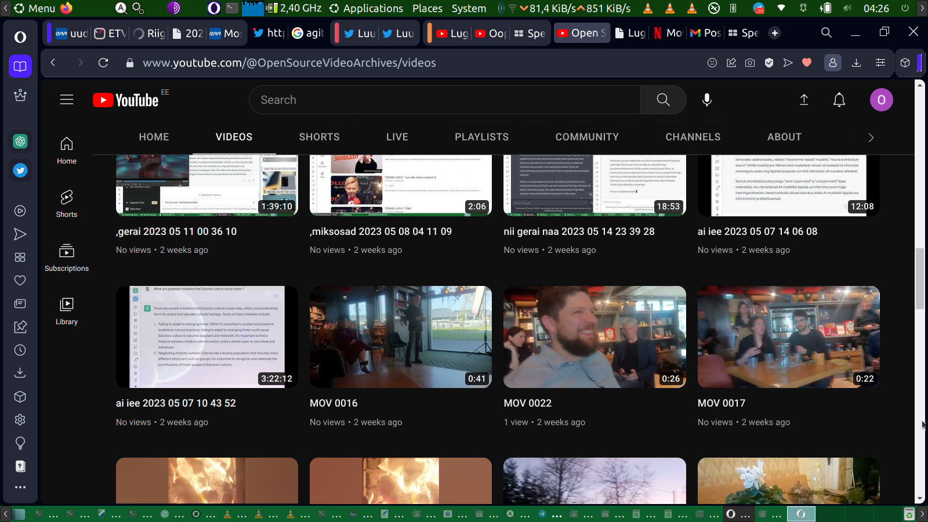Switch to the COMMUNITY tab
This screenshot has height=522, width=928.
[x=587, y=137]
